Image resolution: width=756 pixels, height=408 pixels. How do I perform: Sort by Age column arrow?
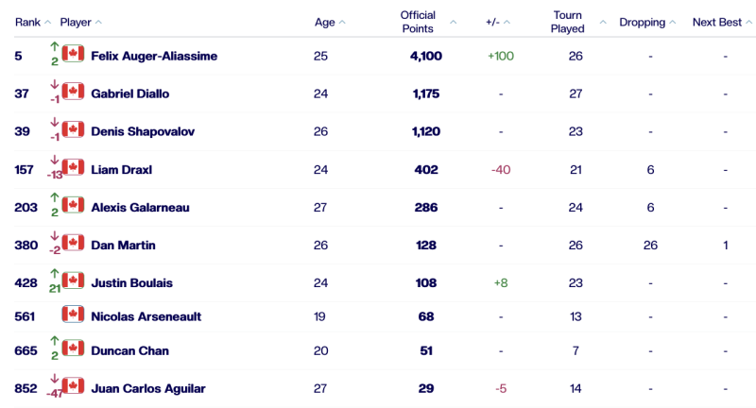tap(342, 23)
